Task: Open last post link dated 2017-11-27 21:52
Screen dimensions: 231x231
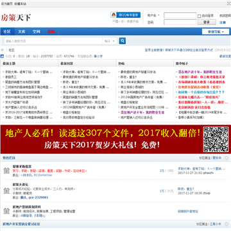Action: pyautogui.click(x=201, y=169)
